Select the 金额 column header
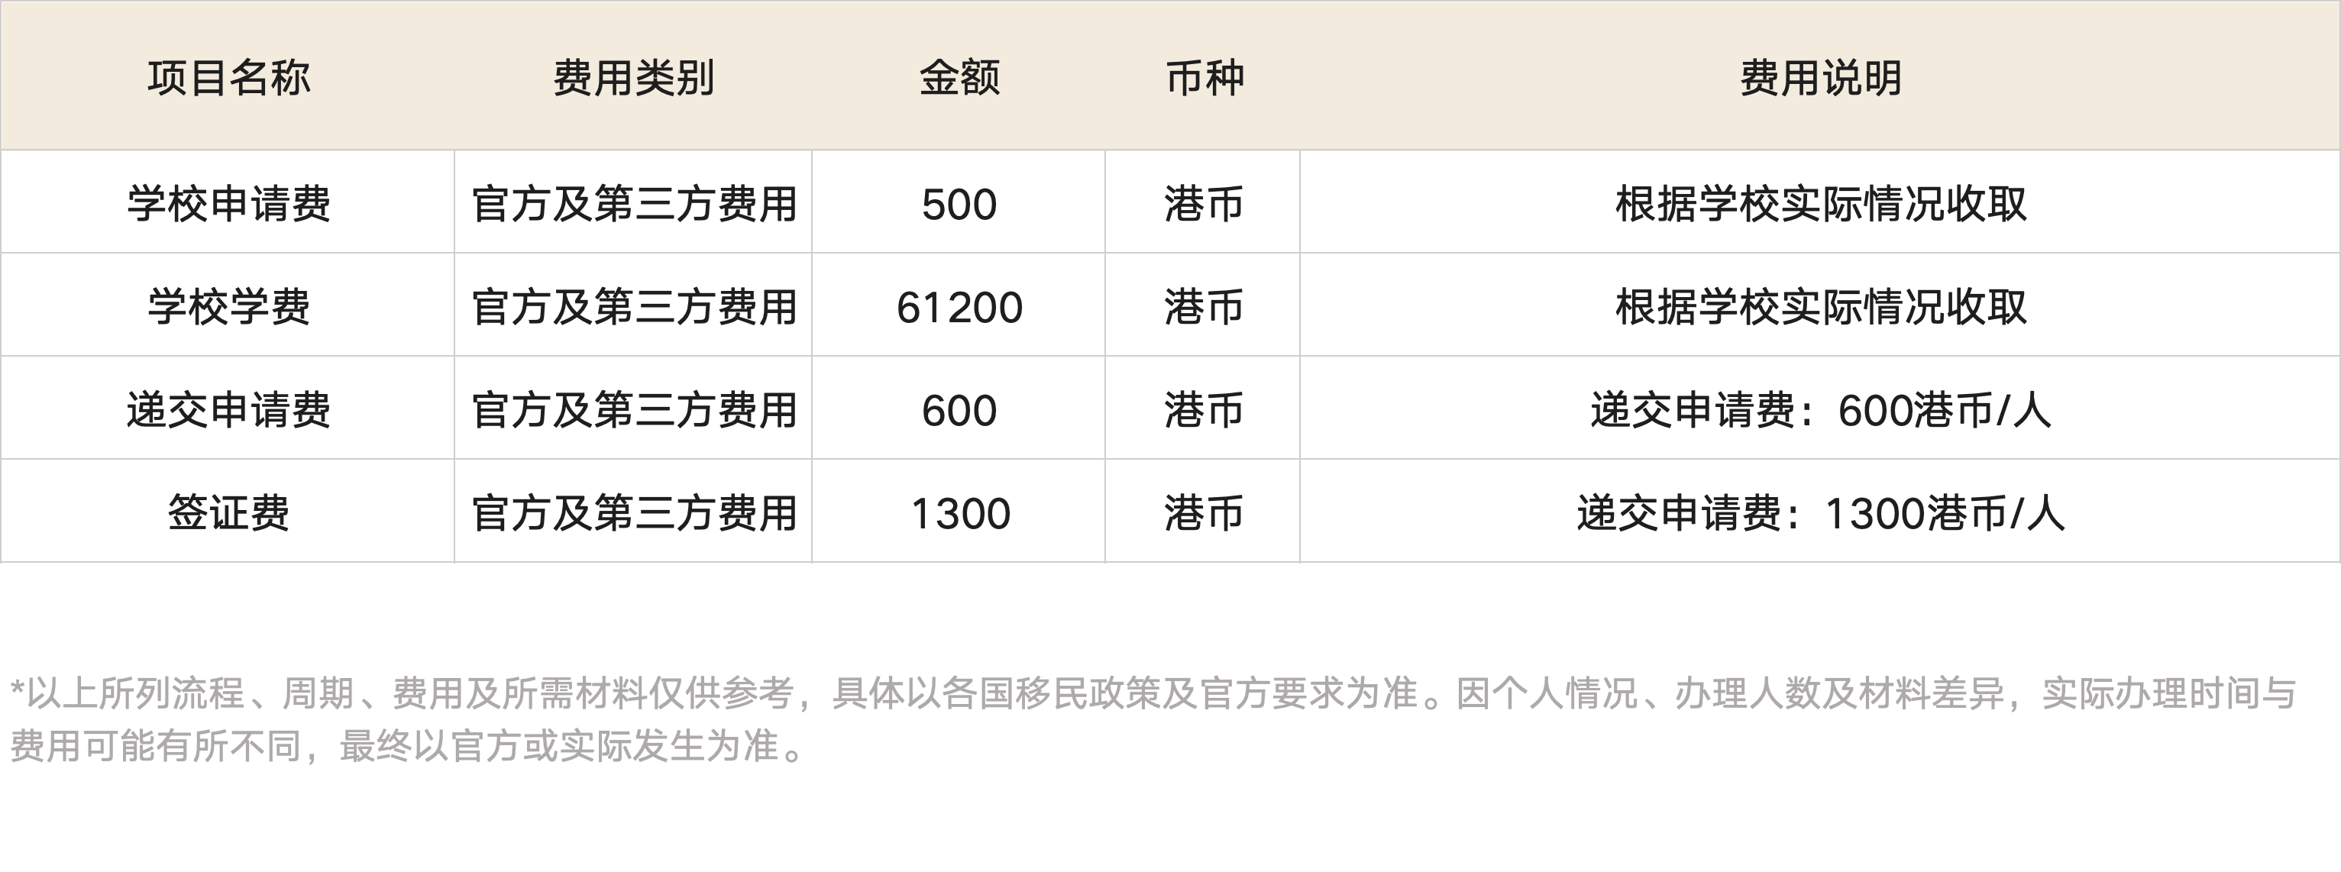2341x872 pixels. pos(959,77)
